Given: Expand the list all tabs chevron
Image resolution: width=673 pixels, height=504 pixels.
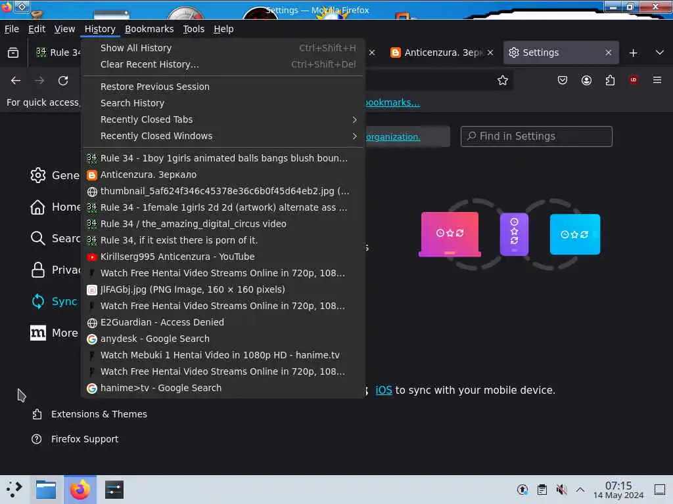Looking at the screenshot, I should [660, 52].
